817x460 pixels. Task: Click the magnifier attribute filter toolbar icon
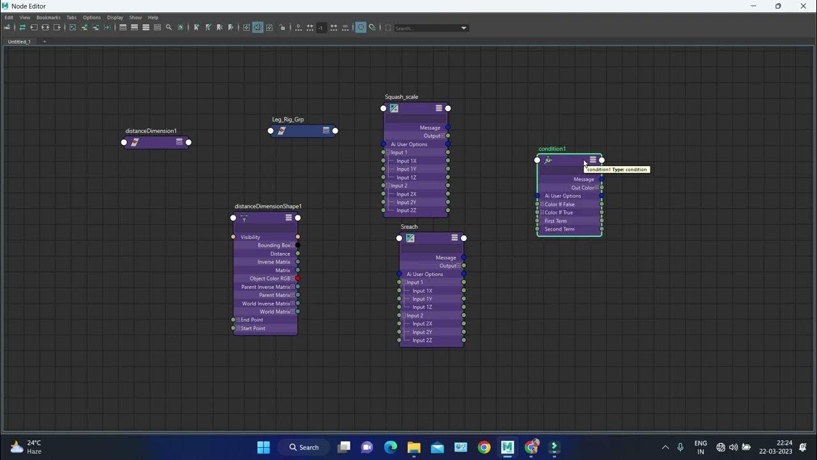point(169,27)
